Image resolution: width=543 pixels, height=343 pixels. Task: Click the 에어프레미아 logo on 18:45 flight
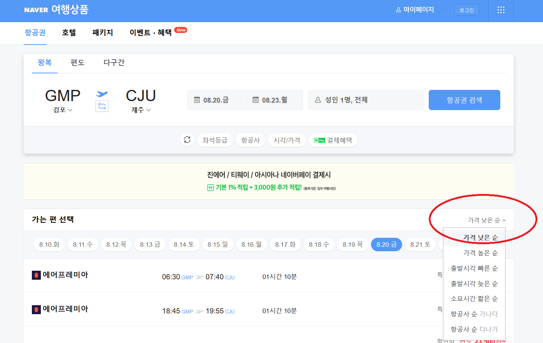pyautogui.click(x=36, y=309)
